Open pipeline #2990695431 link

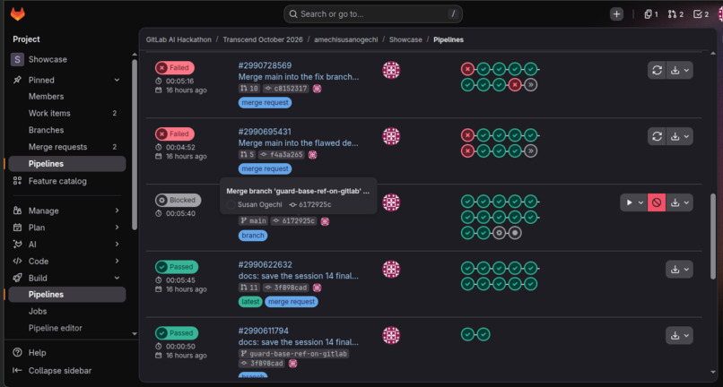[265, 132]
